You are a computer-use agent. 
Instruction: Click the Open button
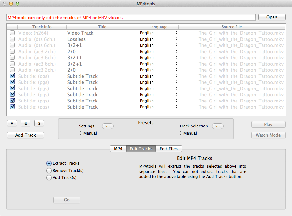272,17
